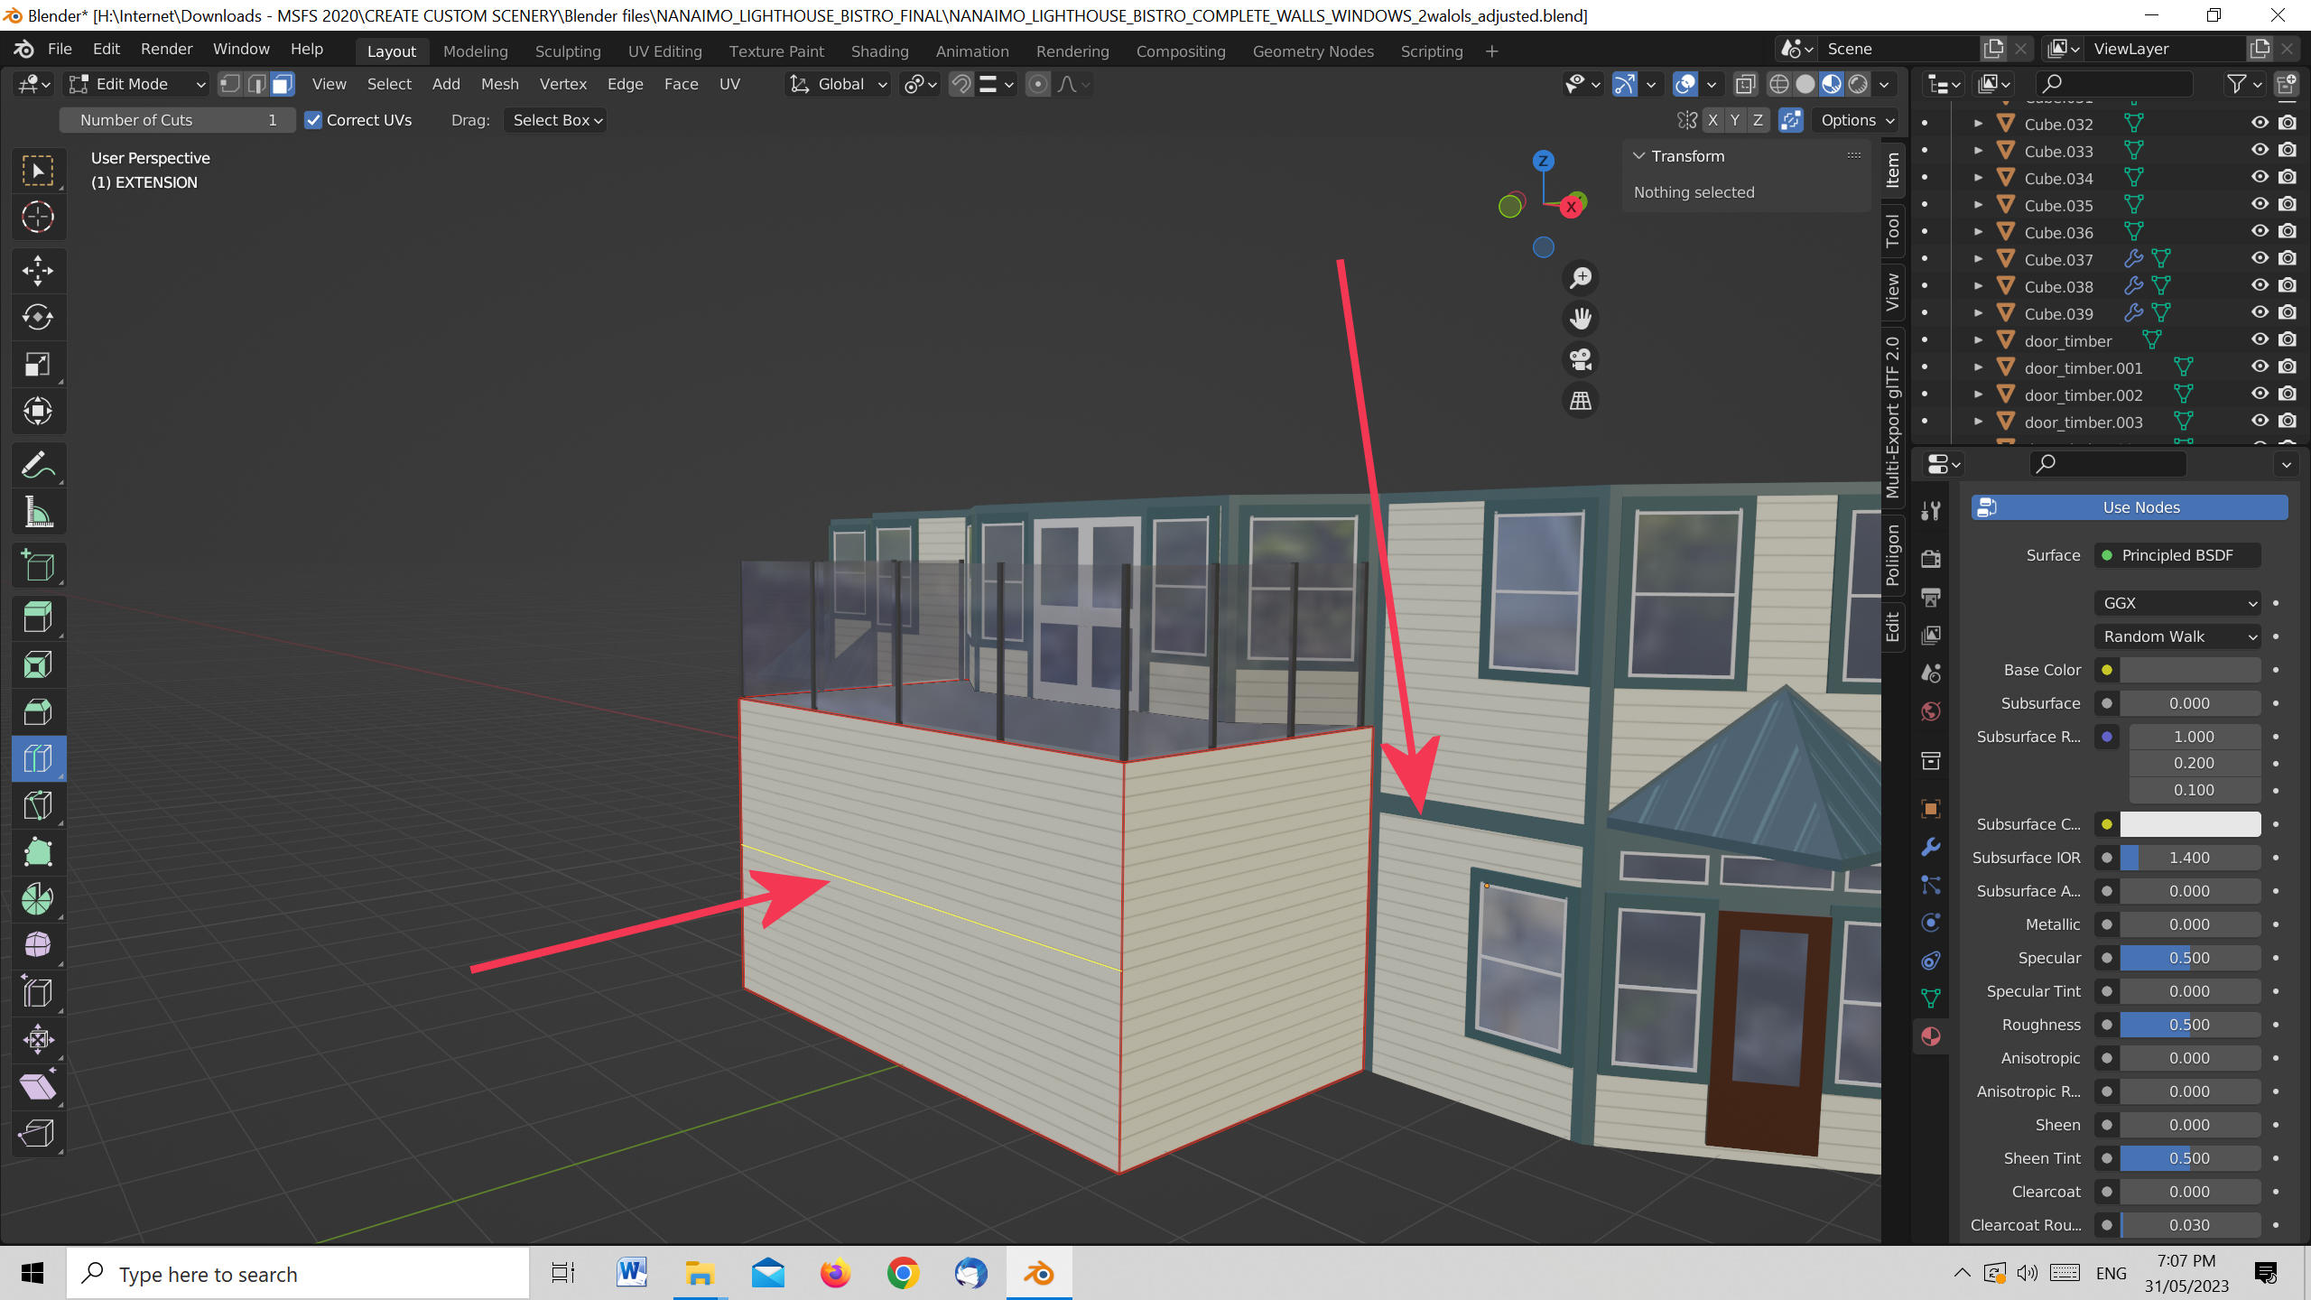Select the Spin tool

click(x=38, y=899)
